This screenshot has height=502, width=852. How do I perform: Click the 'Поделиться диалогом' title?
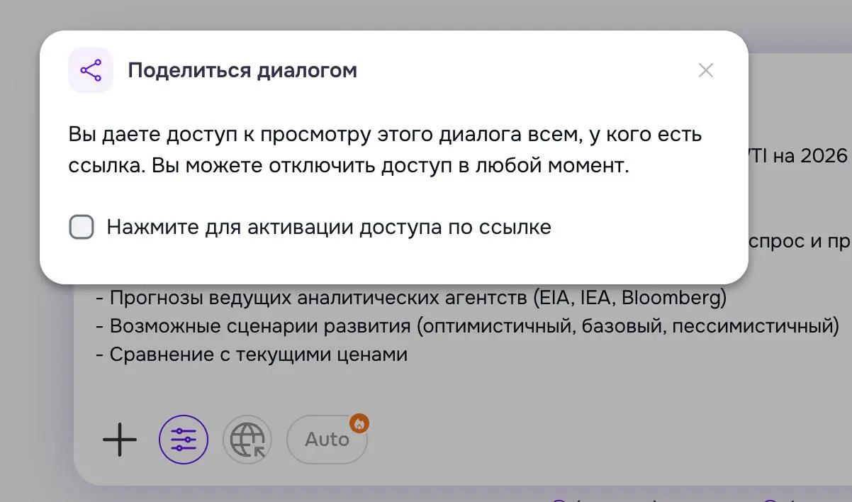[242, 70]
